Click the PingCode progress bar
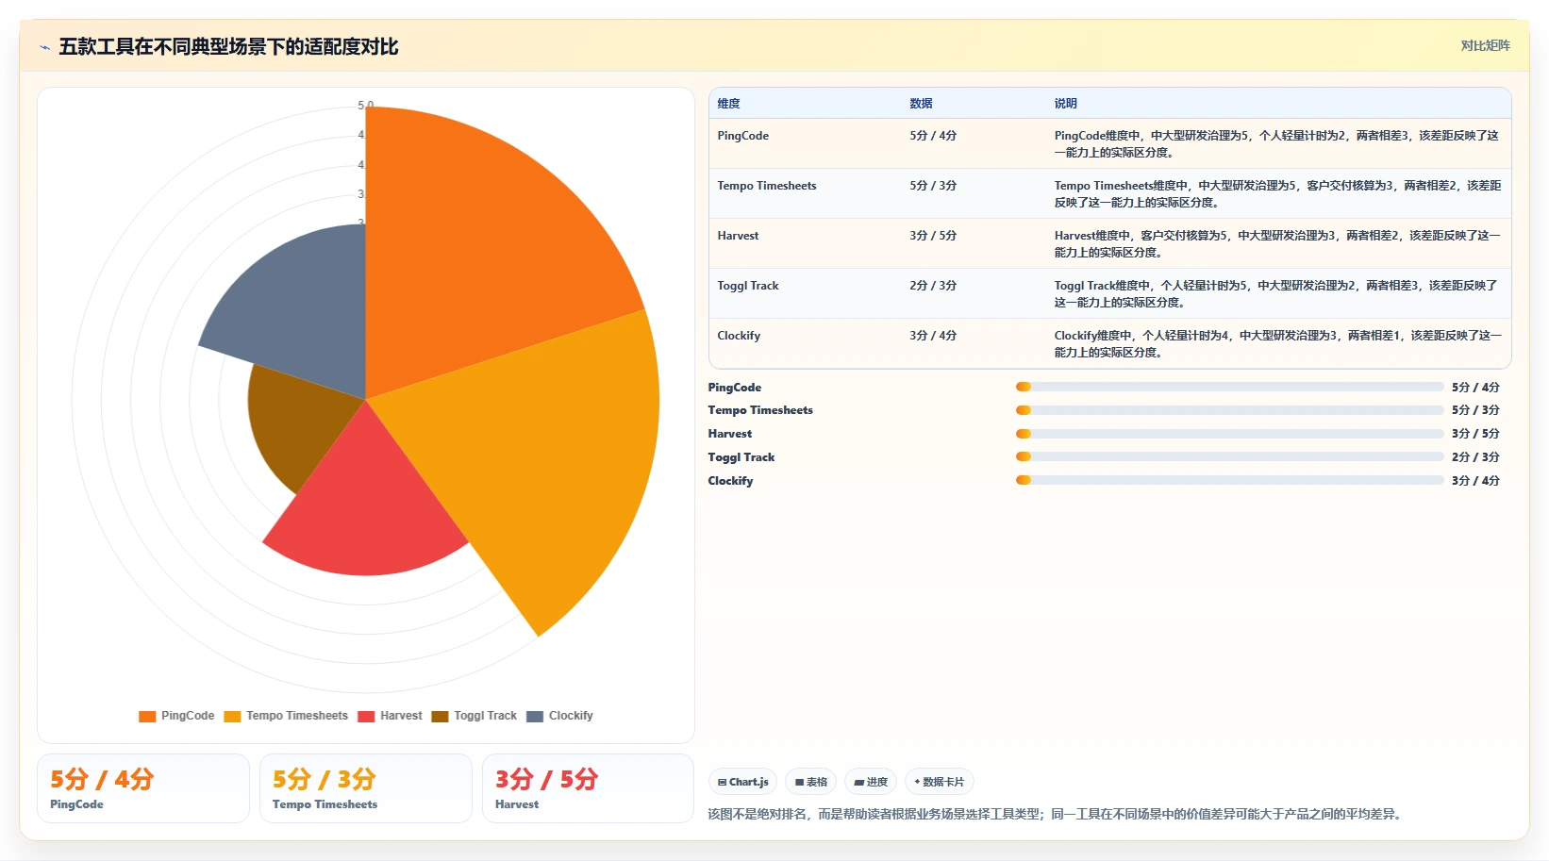The width and height of the screenshot is (1549, 861). pos(1229,387)
